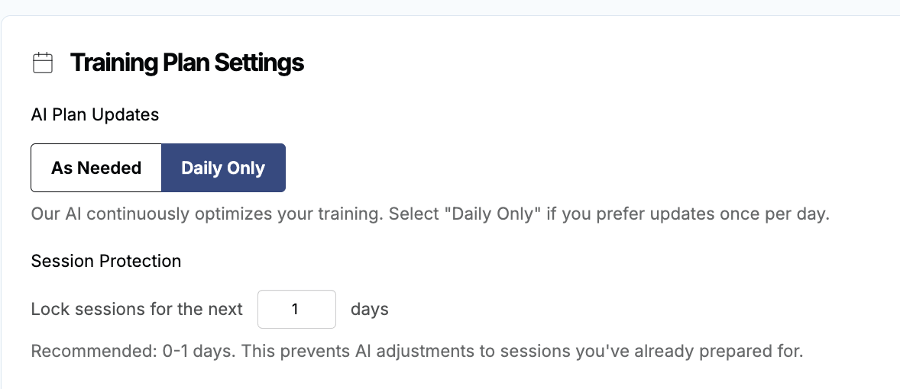Click the AI Plan Updates label
This screenshot has height=389, width=900.
pos(95,114)
